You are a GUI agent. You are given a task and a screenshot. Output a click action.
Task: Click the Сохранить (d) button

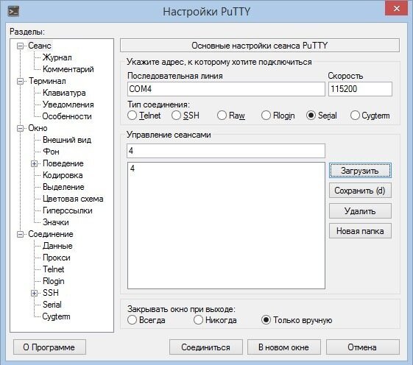click(x=360, y=191)
